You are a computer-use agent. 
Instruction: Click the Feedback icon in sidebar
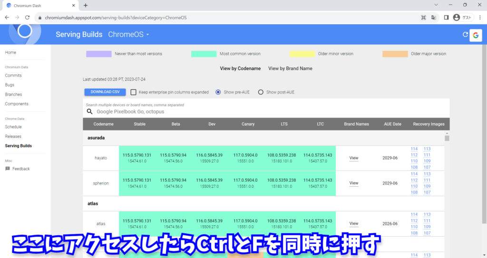pos(8,169)
